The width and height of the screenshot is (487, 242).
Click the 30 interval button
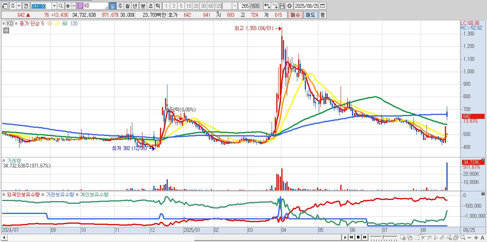point(203,6)
